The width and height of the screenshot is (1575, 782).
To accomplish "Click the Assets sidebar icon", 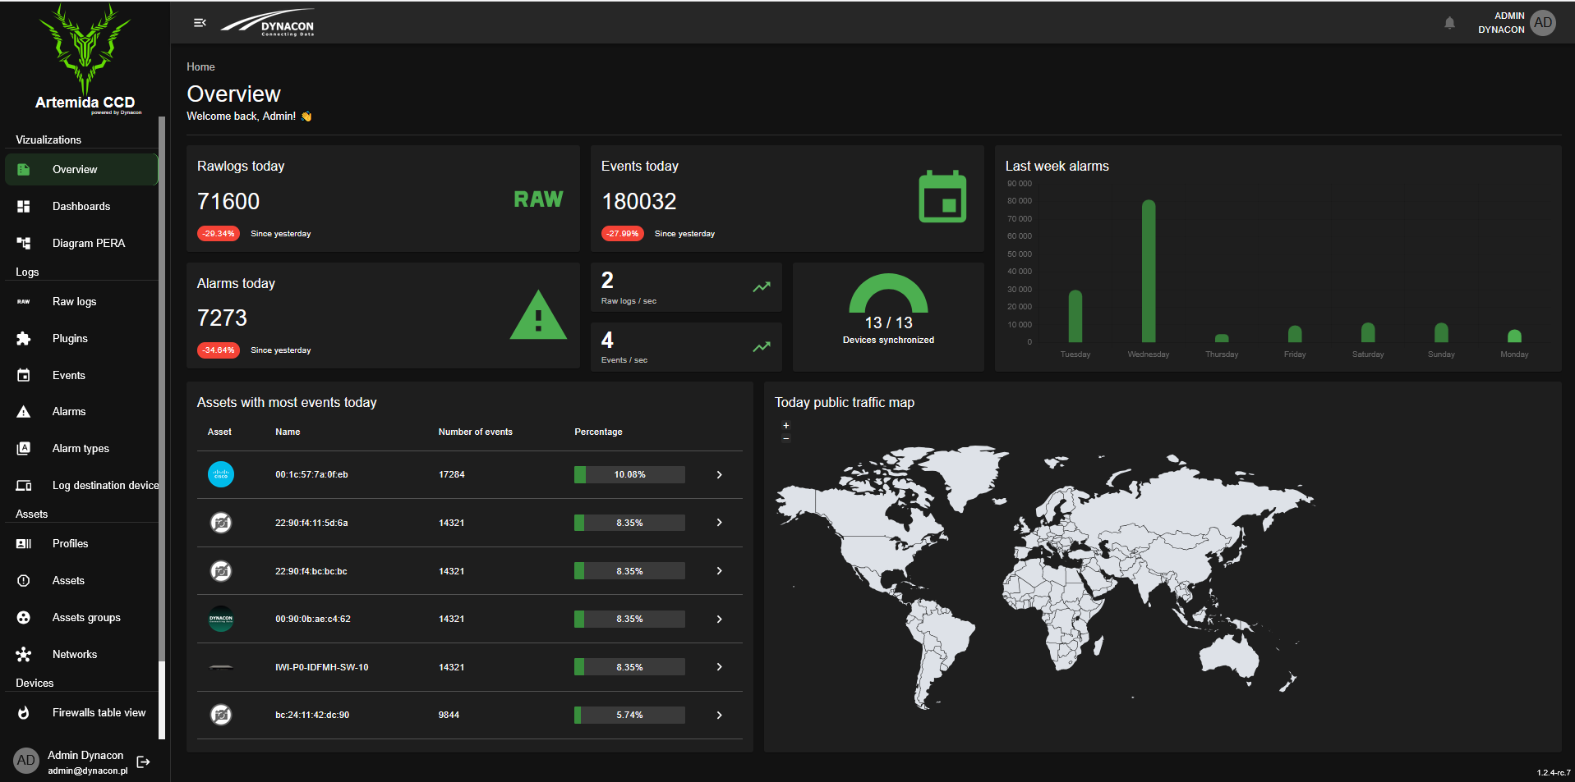I will coord(24,580).
